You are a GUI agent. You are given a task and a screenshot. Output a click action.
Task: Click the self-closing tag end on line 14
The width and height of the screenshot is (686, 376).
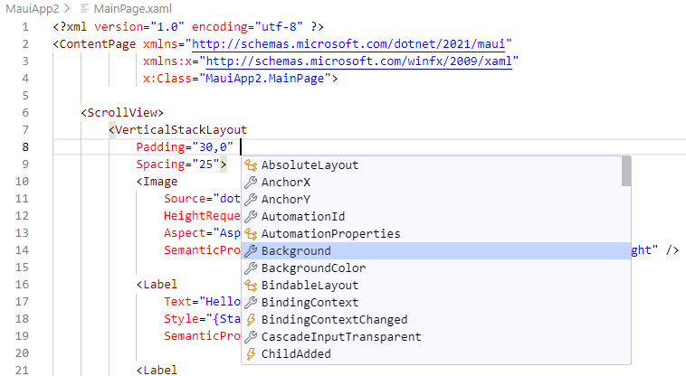click(x=672, y=250)
